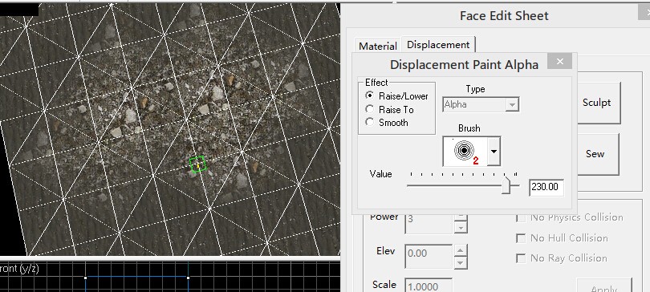The width and height of the screenshot is (650, 292).
Task: Click the Sew button
Action: [x=595, y=154]
